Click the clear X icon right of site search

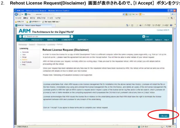click(x=72, y=36)
